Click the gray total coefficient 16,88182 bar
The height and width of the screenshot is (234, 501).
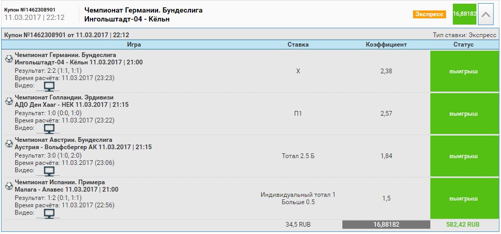click(386, 225)
